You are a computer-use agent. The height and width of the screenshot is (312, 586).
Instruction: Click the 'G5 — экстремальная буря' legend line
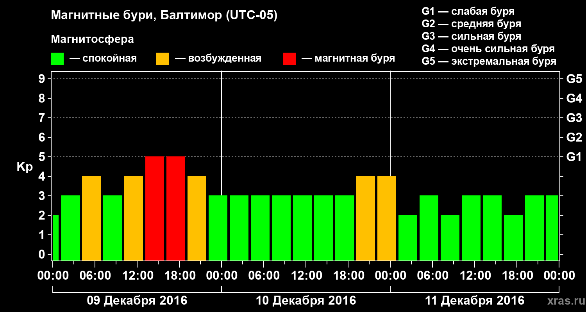pos(489,62)
